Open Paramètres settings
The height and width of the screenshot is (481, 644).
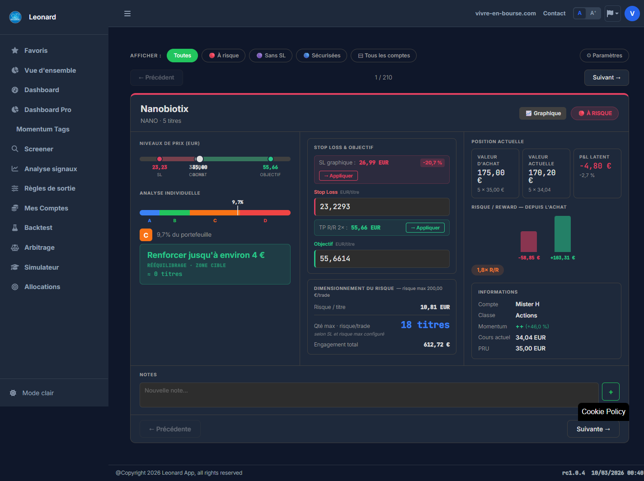coord(604,56)
